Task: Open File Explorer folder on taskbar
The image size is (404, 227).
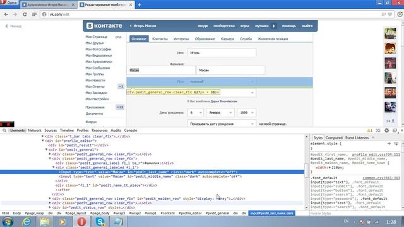Action: tap(45, 222)
